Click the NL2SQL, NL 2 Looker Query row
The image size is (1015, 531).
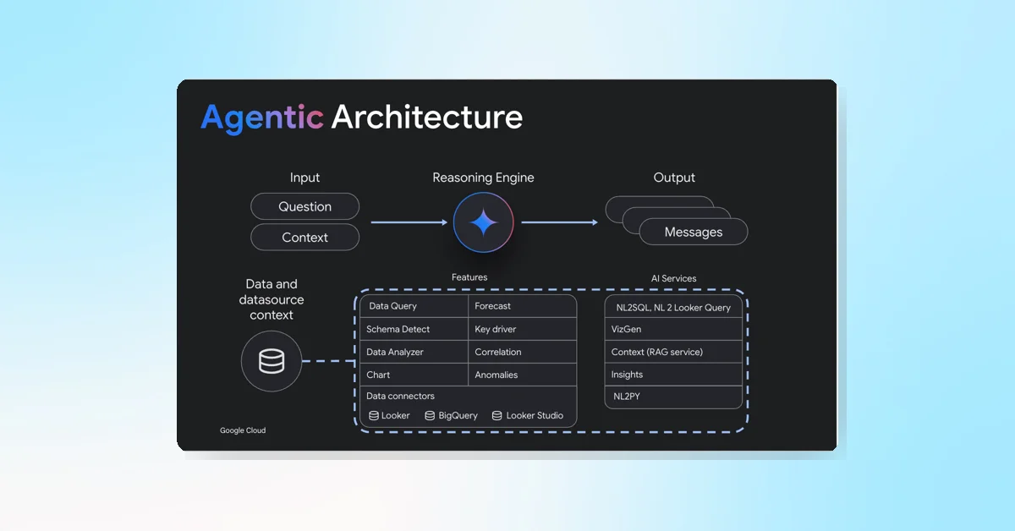pos(674,307)
